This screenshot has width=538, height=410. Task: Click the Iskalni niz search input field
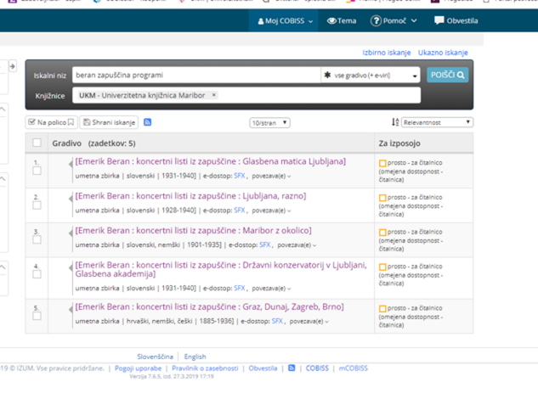(195, 76)
